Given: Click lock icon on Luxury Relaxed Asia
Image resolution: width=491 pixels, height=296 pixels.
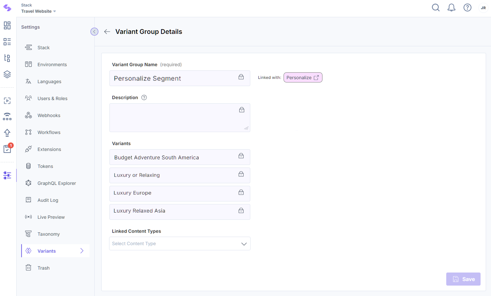Looking at the screenshot, I should [x=241, y=210].
